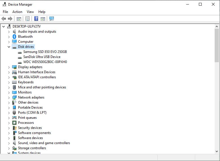Click the Human Interface Devices icon
This screenshot has height=161, width=220.
tap(14, 72)
